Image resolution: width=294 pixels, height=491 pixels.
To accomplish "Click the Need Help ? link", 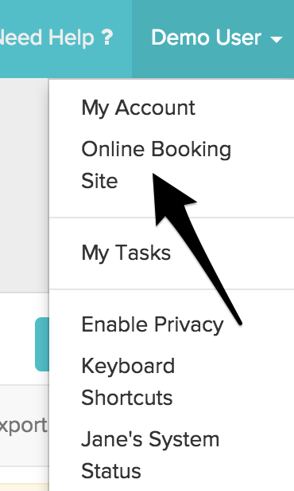I will [56, 38].
